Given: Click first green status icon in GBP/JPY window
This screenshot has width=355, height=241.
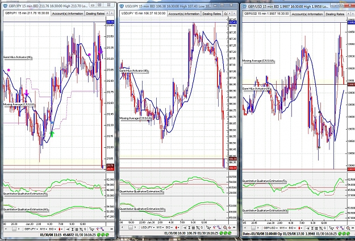Looking at the screenshot, I should pyautogui.click(x=98, y=235).
